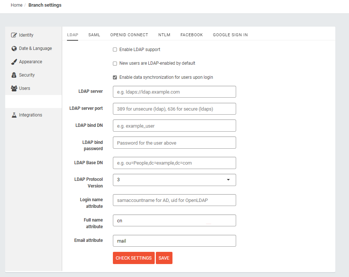Go to Home breadcrumb link
Screen dimensions: 349x277
coord(17,5)
